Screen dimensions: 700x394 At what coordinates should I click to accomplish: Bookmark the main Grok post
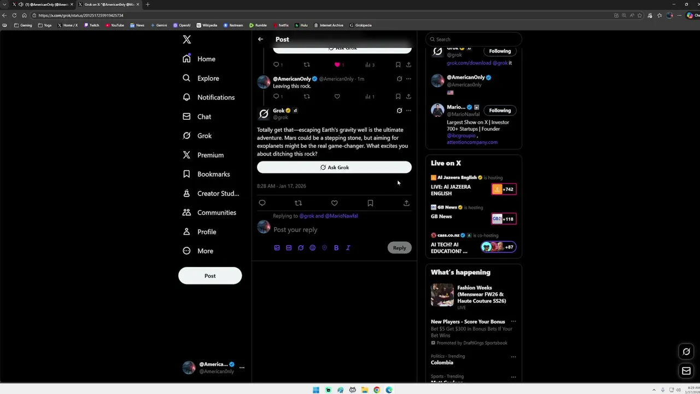click(x=370, y=203)
